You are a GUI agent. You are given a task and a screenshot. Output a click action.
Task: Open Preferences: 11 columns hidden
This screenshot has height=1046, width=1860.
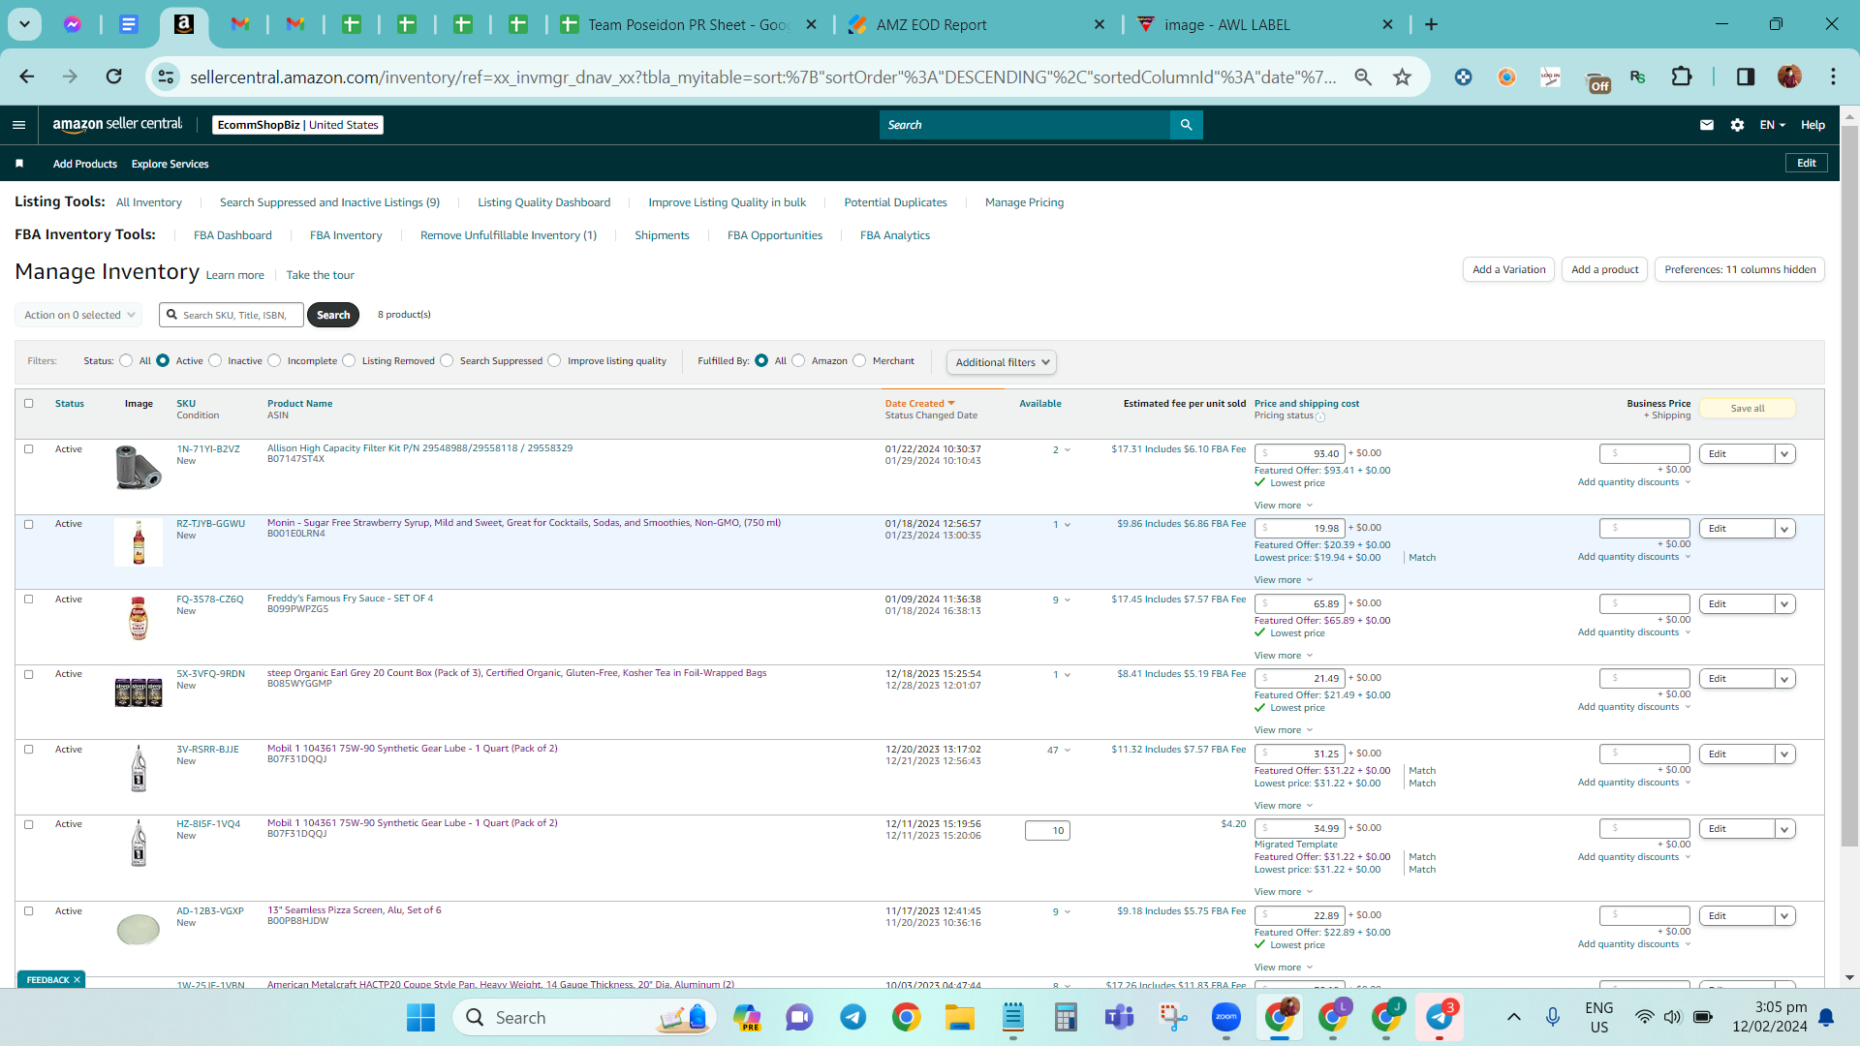[1740, 270]
